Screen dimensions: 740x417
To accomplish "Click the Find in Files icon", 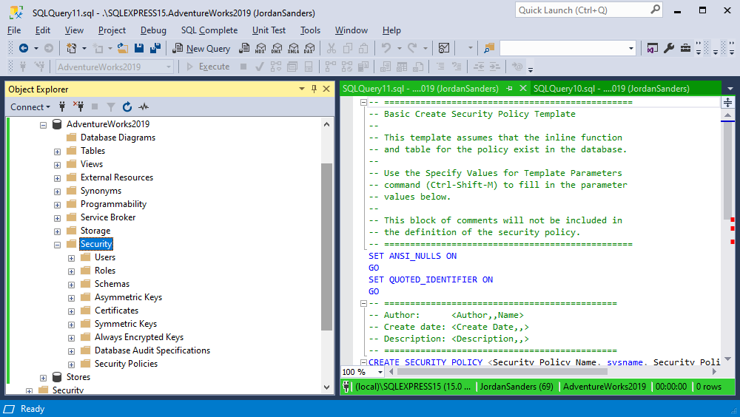I will (489, 48).
